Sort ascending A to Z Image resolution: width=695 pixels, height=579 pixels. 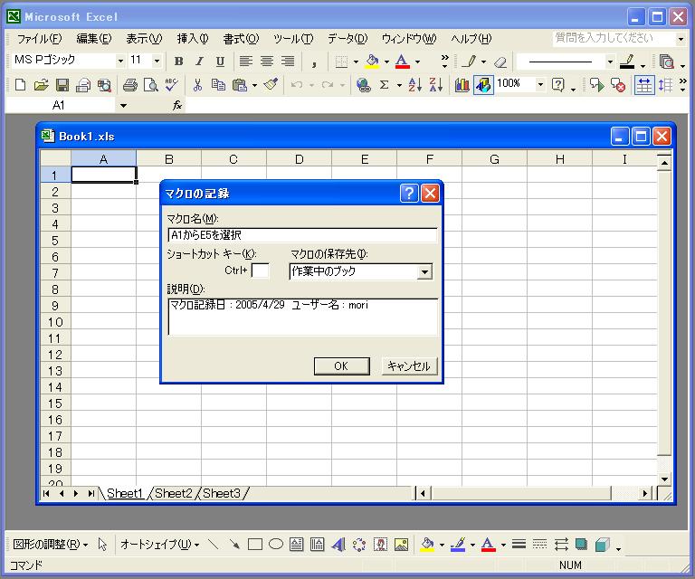(415, 85)
